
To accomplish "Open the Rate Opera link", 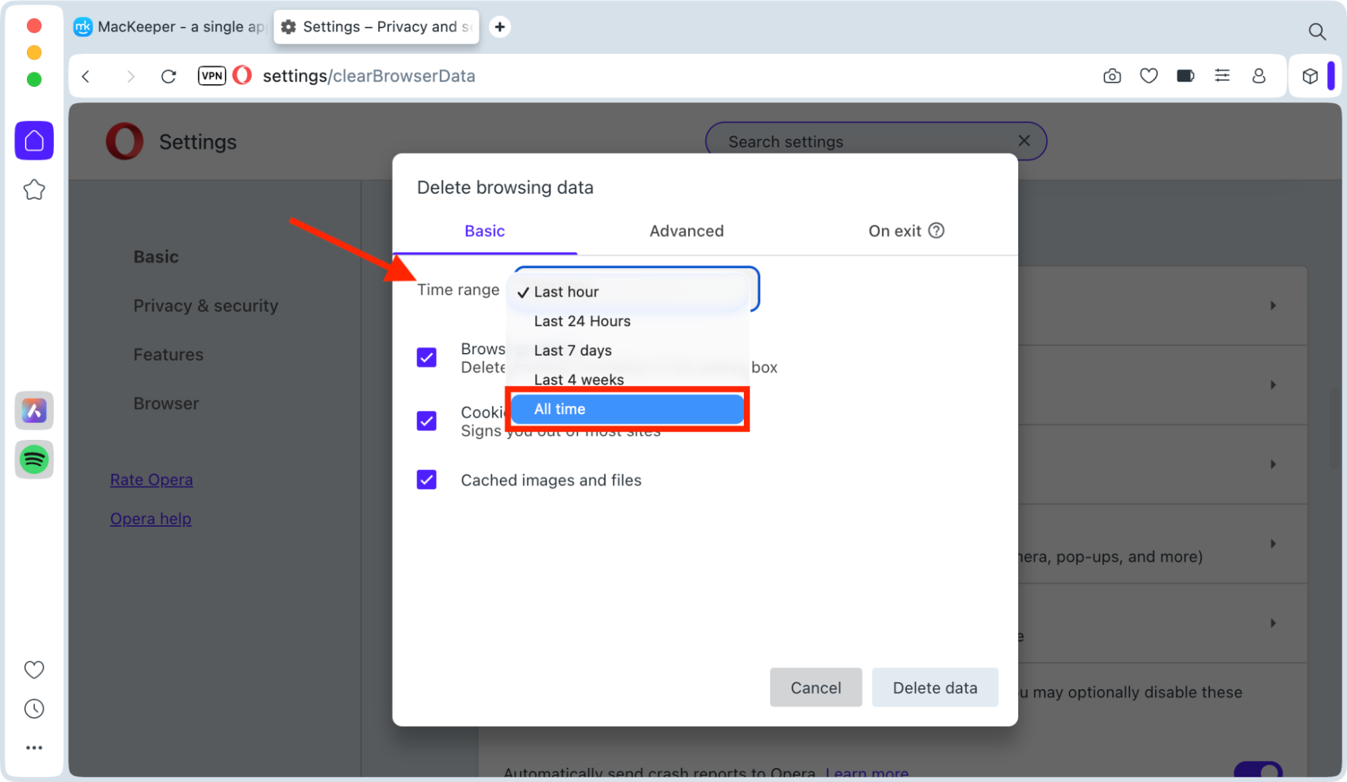I will (151, 479).
